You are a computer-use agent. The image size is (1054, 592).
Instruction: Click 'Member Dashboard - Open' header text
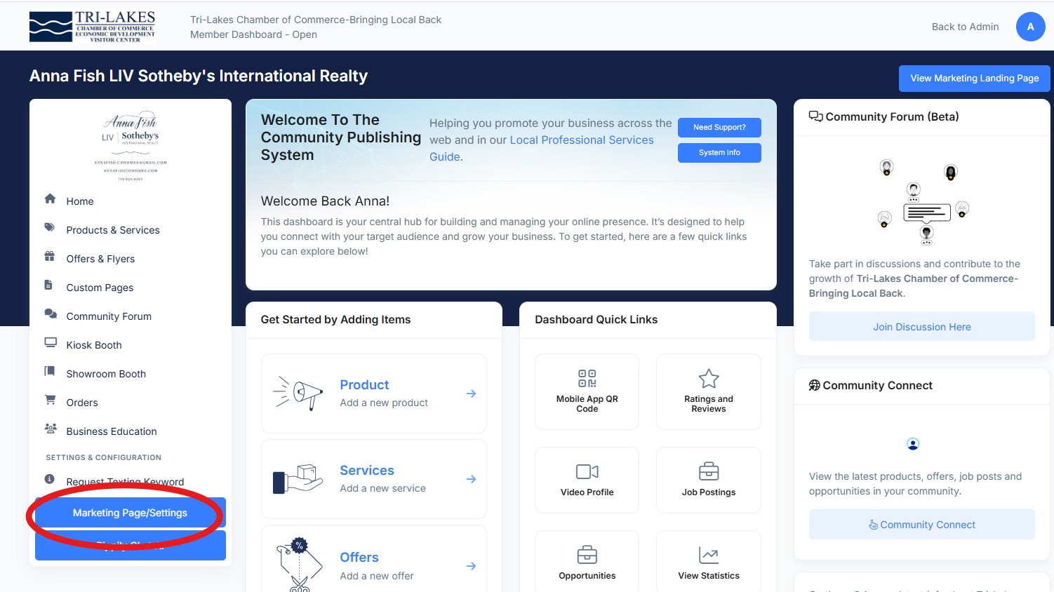pos(253,34)
